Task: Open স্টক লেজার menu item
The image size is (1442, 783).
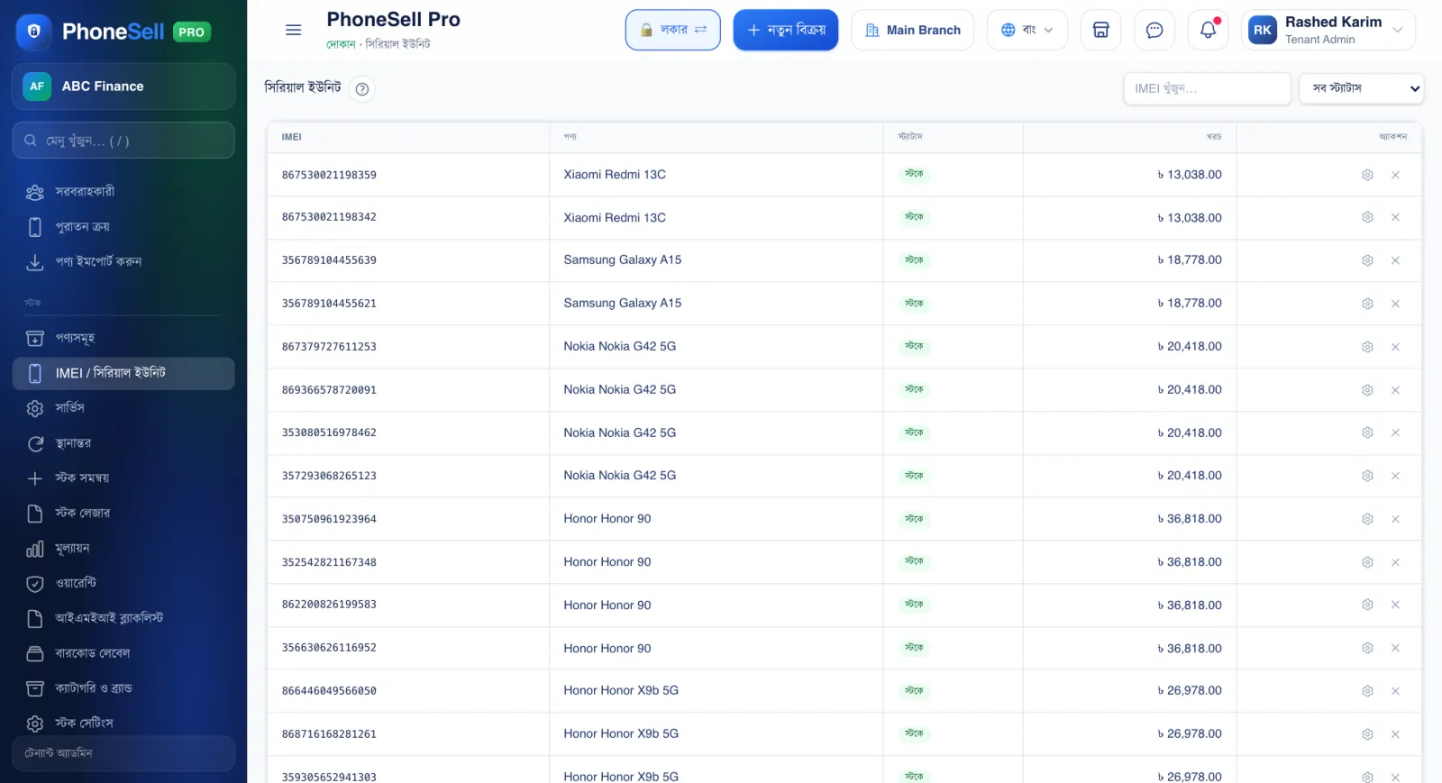Action: 123,514
